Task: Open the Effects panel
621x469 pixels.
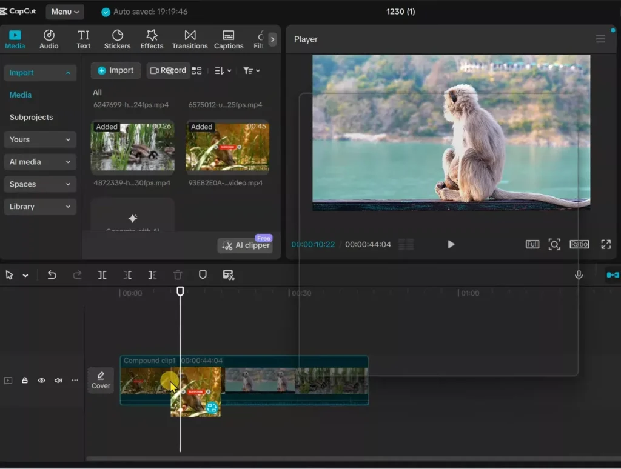Action: pos(152,38)
